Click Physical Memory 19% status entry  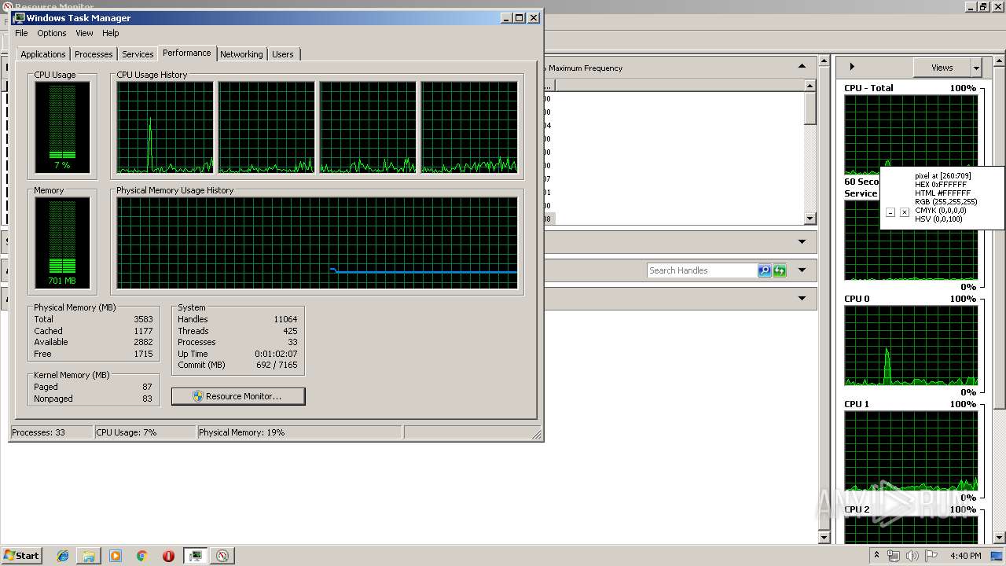click(x=299, y=432)
